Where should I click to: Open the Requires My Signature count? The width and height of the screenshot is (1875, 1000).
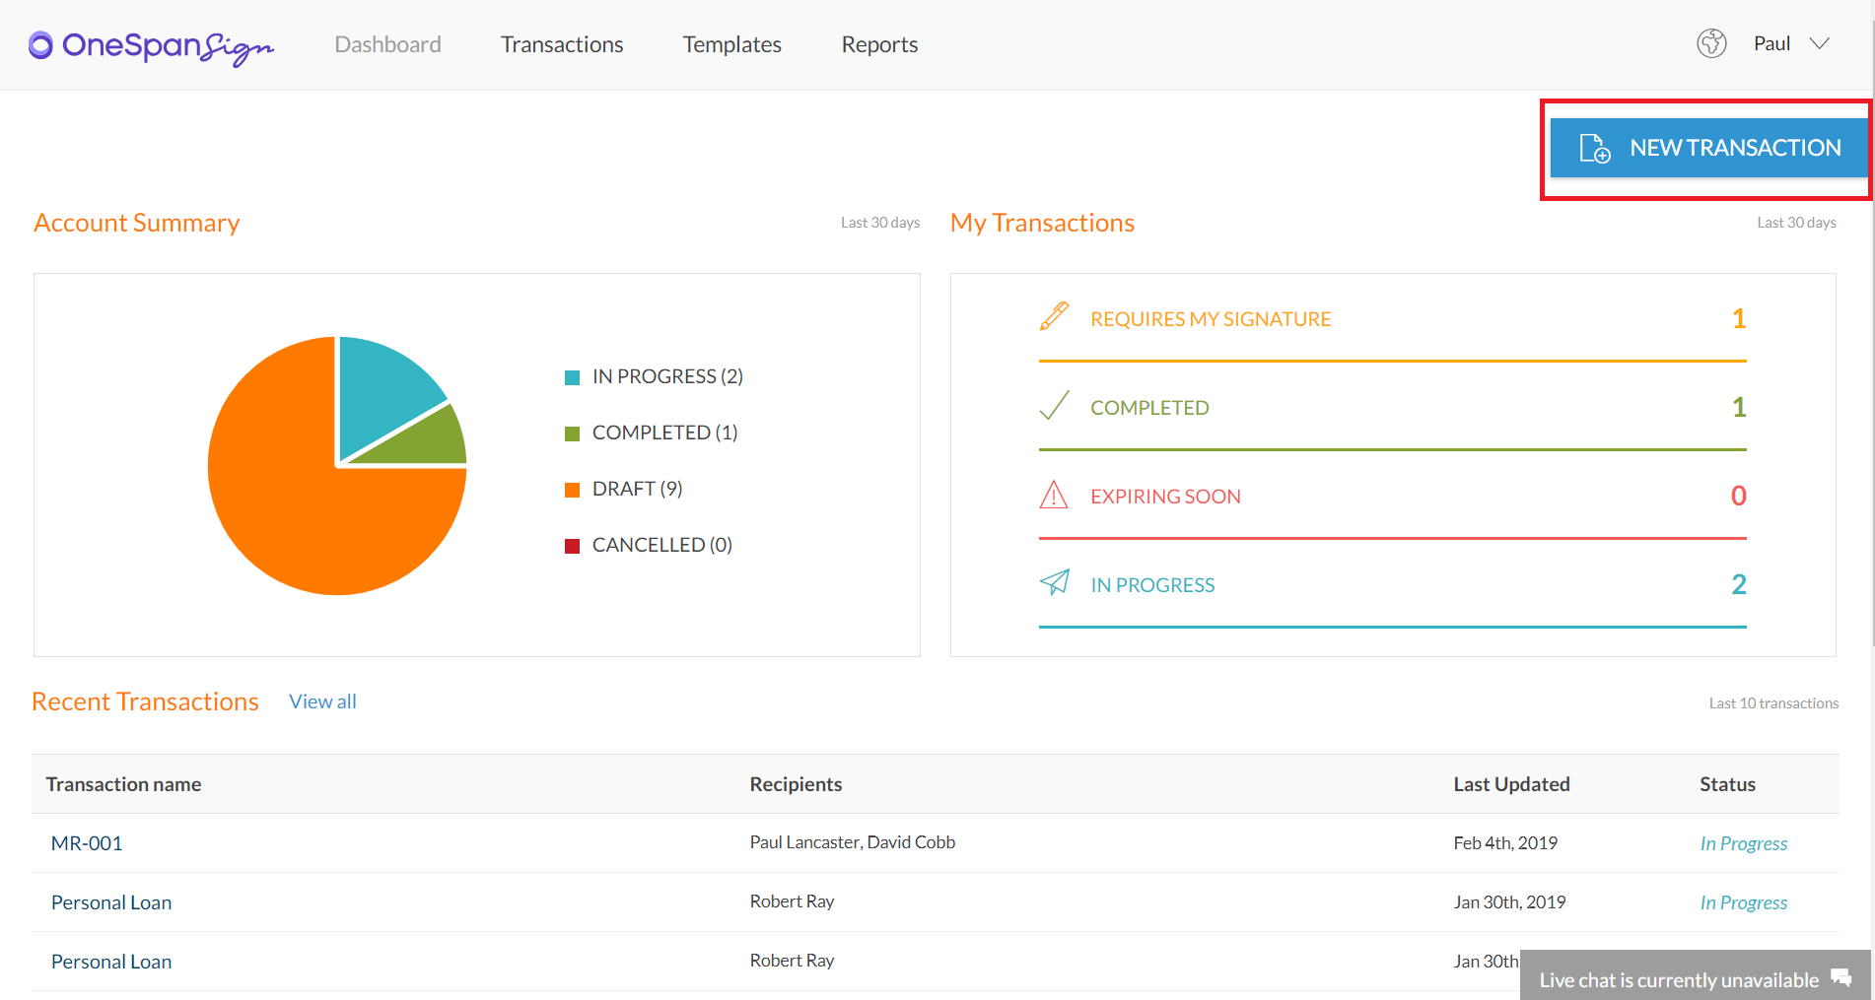tap(1739, 318)
